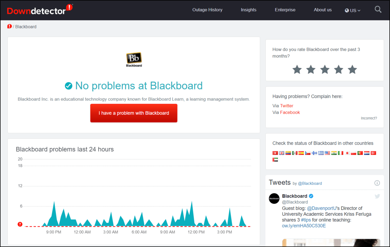Select the Japan flag icon
Screen dimensions: 390x247
click(347, 153)
